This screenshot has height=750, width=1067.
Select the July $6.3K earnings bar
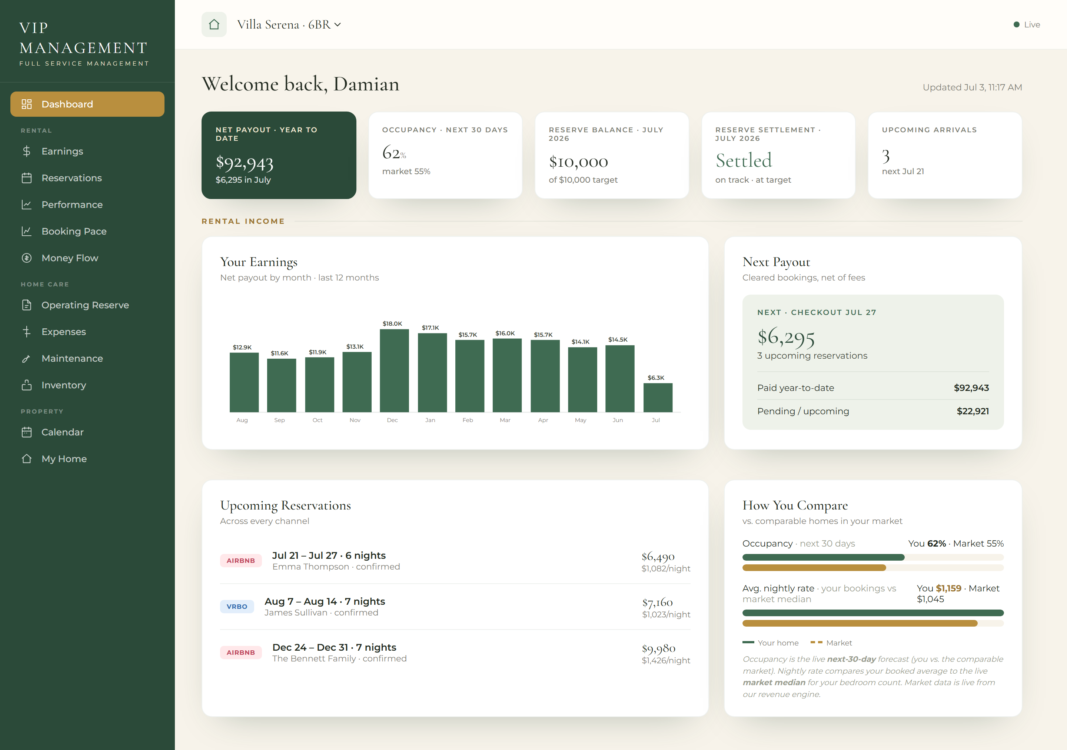(x=658, y=397)
